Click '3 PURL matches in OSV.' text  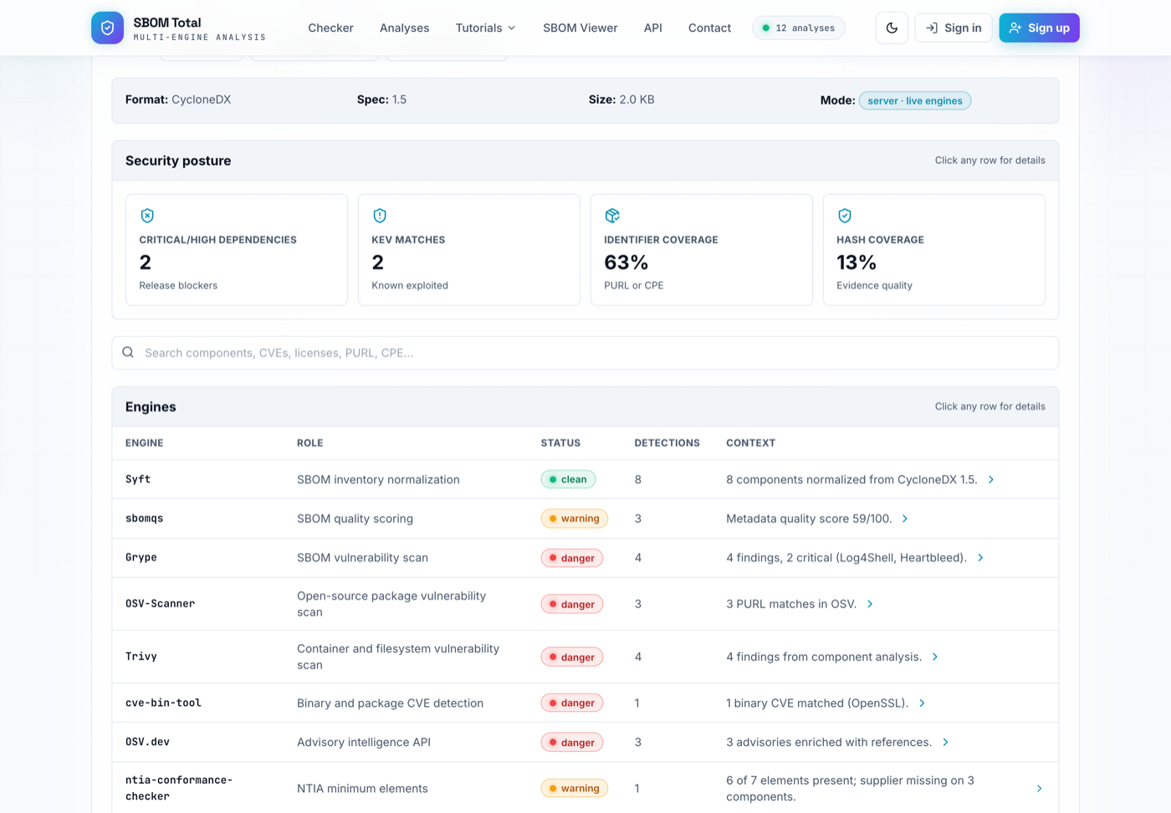791,604
